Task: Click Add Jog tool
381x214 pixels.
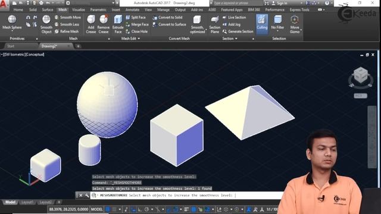Action: point(232,24)
